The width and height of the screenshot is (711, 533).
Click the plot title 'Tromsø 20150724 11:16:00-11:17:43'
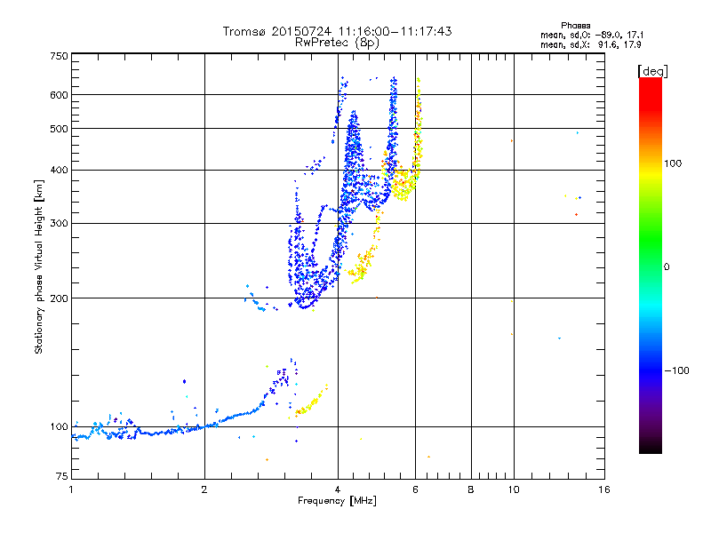pos(337,31)
